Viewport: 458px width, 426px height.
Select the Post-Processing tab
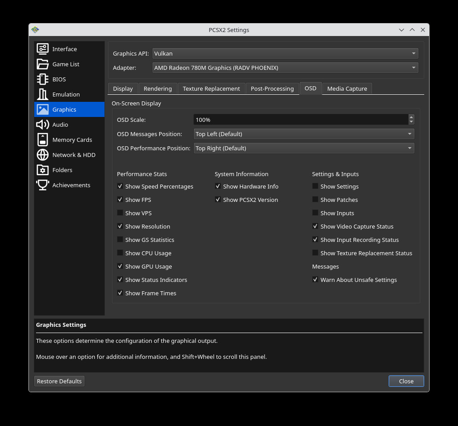[x=272, y=88]
